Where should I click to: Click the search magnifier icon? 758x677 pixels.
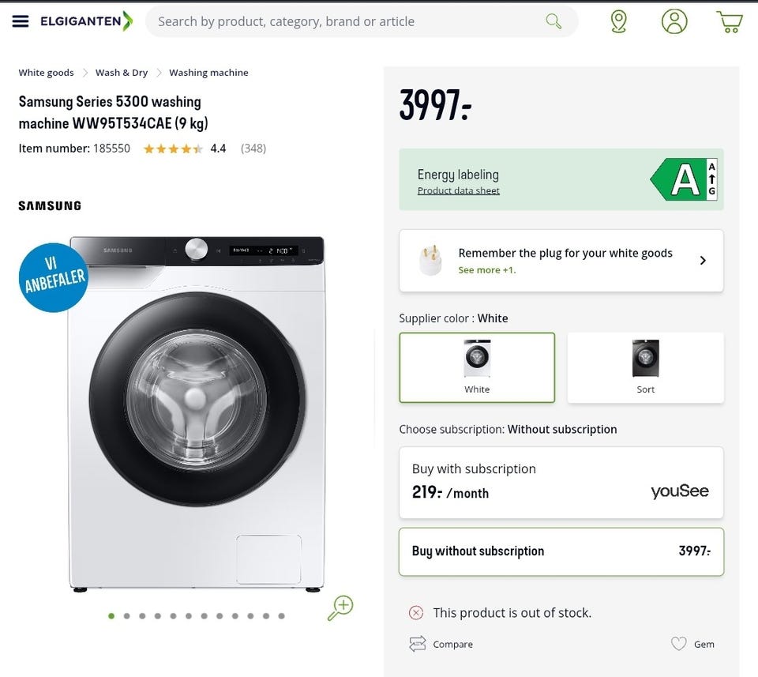553,21
